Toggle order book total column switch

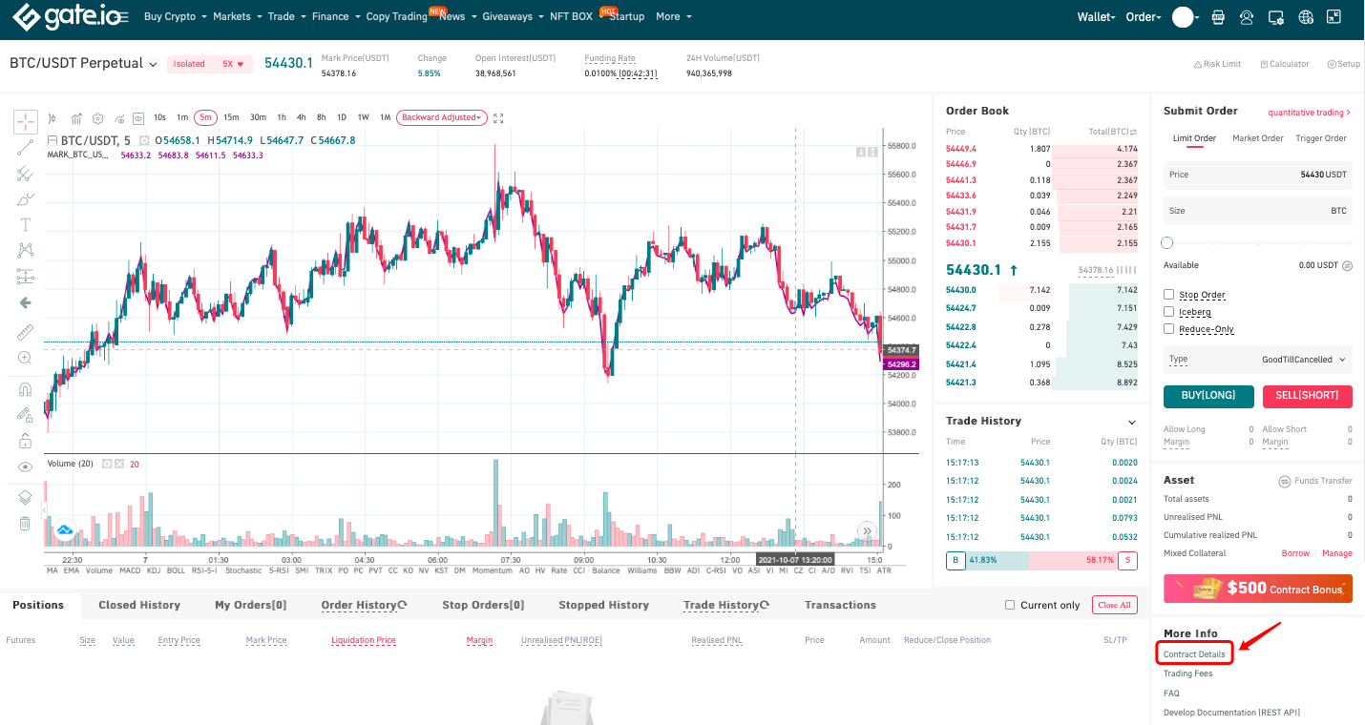click(x=1134, y=132)
